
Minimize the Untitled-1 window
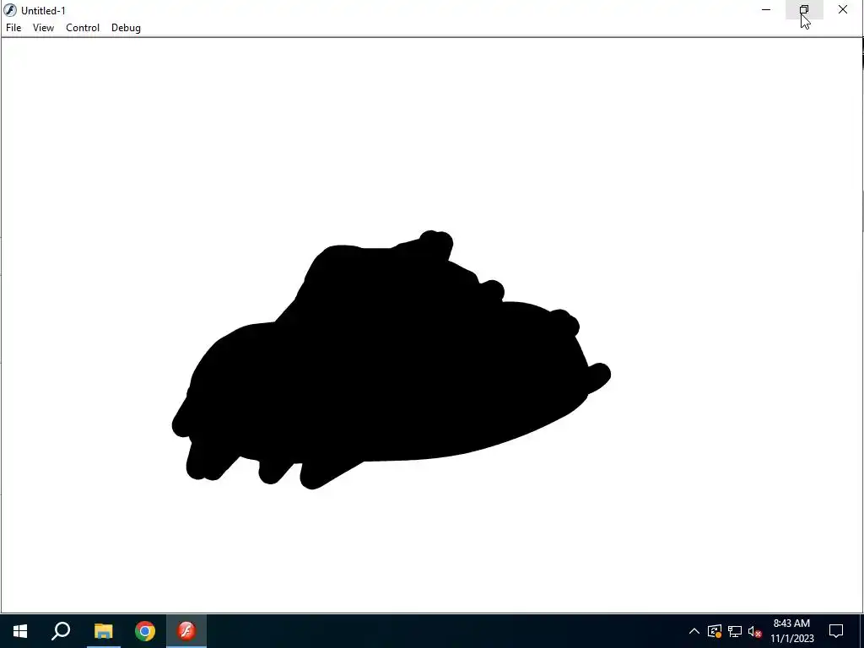tap(766, 9)
